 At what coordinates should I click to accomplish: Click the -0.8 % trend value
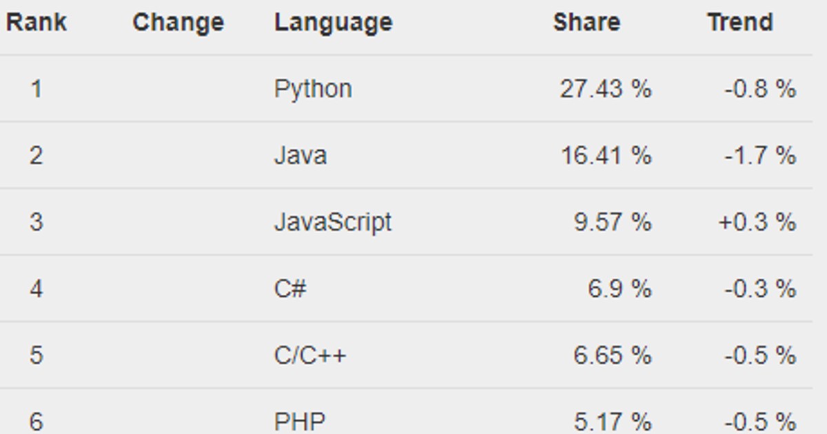point(760,89)
